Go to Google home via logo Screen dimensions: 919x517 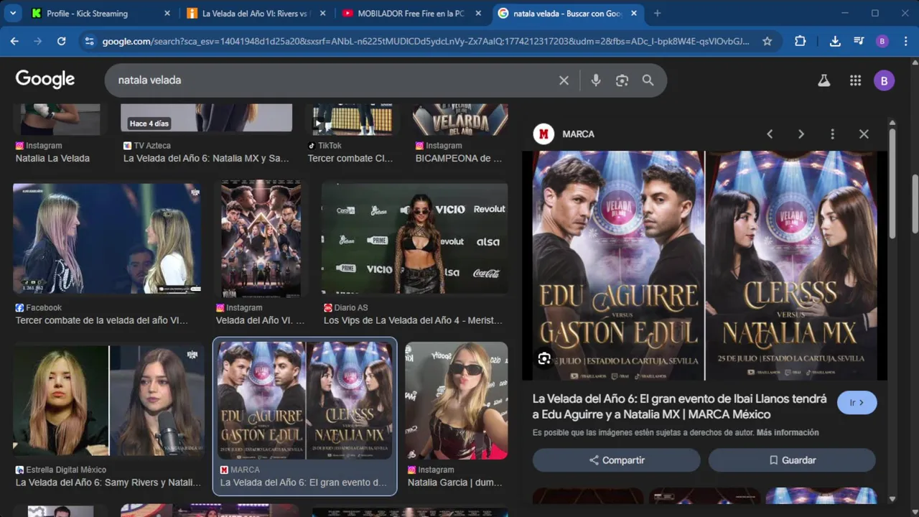pyautogui.click(x=45, y=80)
